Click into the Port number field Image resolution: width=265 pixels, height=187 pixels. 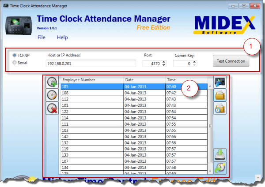152,64
